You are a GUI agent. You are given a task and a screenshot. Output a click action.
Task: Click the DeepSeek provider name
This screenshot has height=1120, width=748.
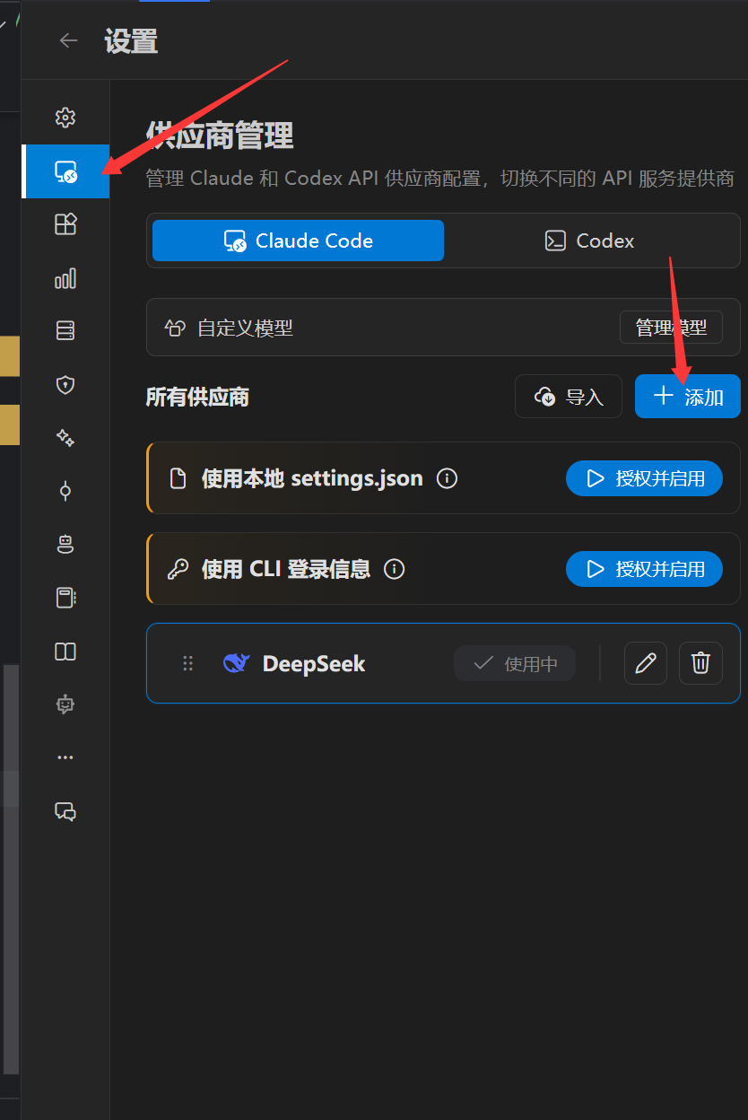click(314, 664)
